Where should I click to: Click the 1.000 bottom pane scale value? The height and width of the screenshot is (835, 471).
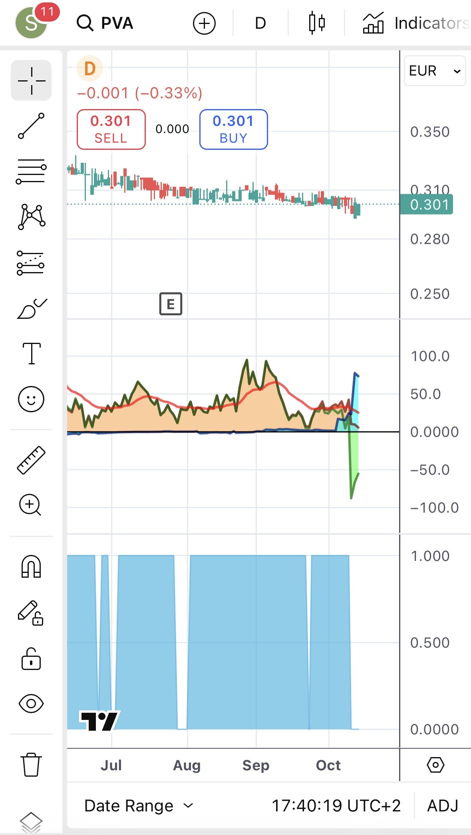click(430, 556)
